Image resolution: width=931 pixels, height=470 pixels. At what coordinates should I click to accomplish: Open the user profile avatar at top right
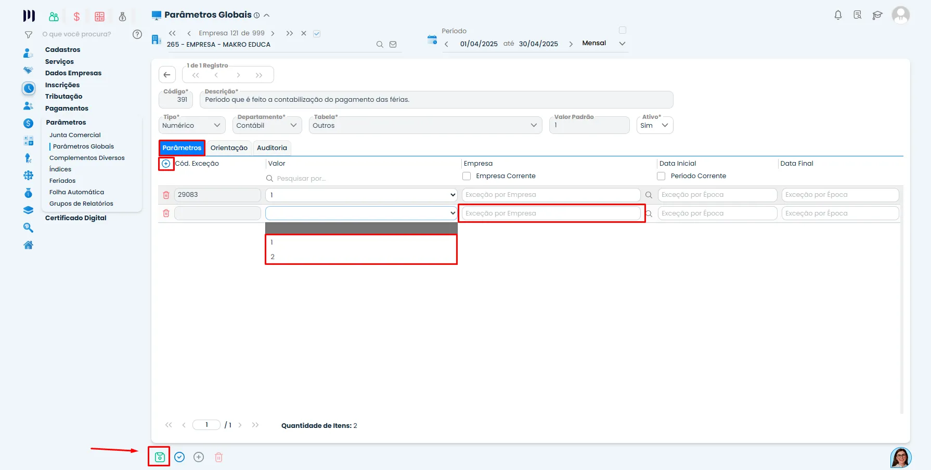tap(901, 15)
